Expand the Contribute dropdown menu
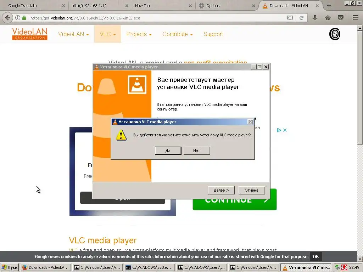Image resolution: width=363 pixels, height=272 pixels. click(x=178, y=34)
